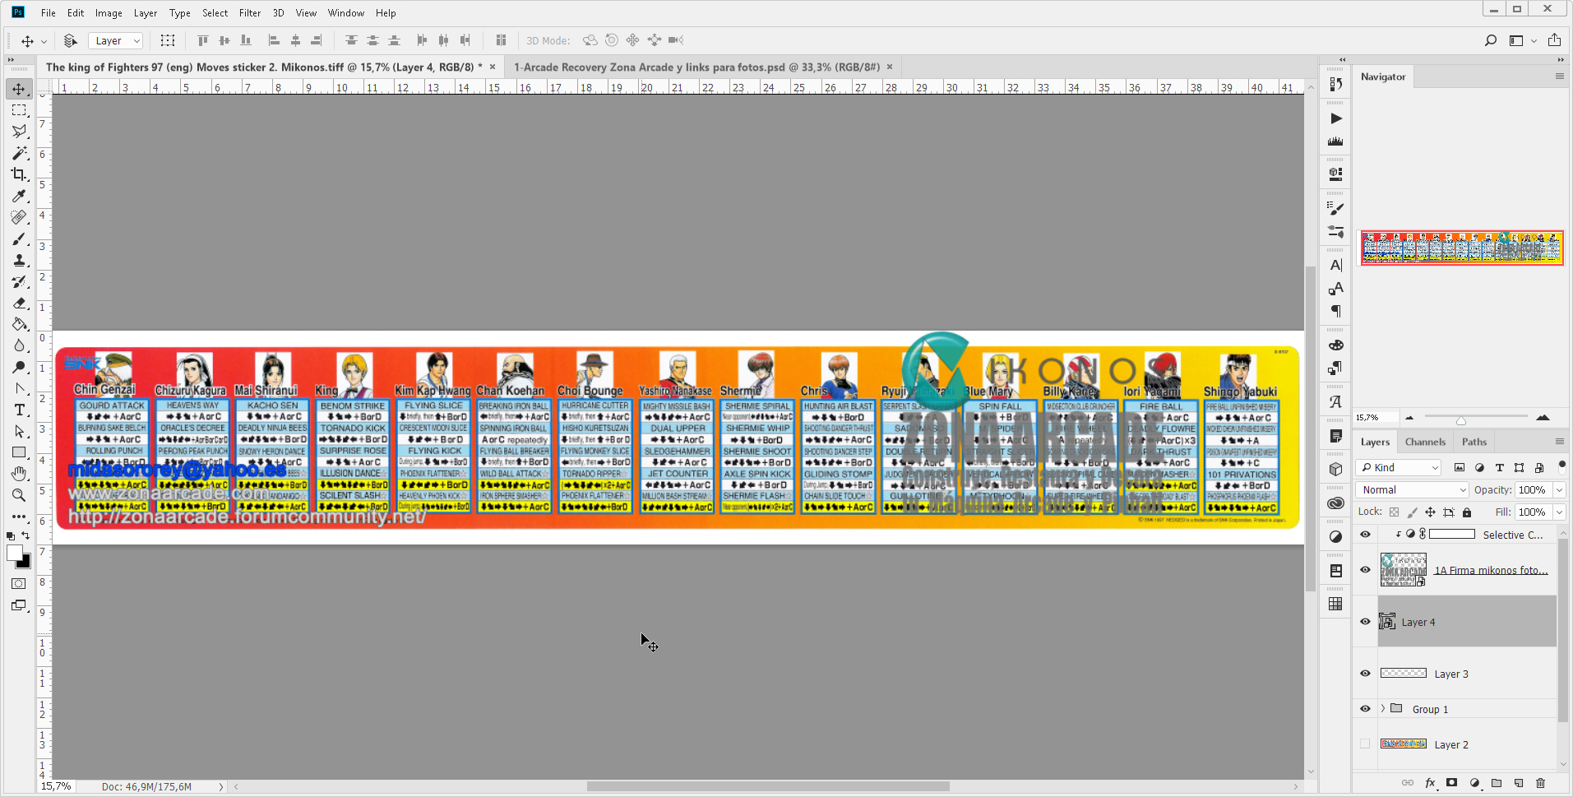Screen dimensions: 1573x797
Task: Hide Layer 4 visibility eye
Action: (1365, 622)
